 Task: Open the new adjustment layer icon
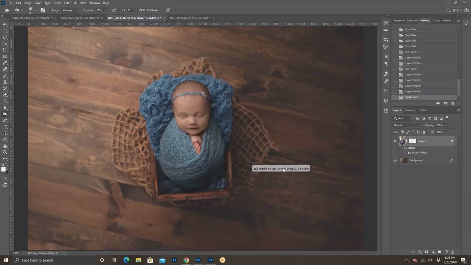coord(433,252)
